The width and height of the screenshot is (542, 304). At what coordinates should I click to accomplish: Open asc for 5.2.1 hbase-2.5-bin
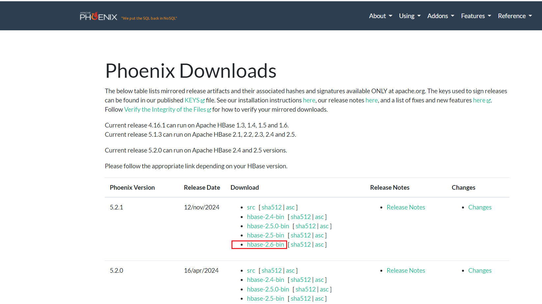tap(319, 235)
